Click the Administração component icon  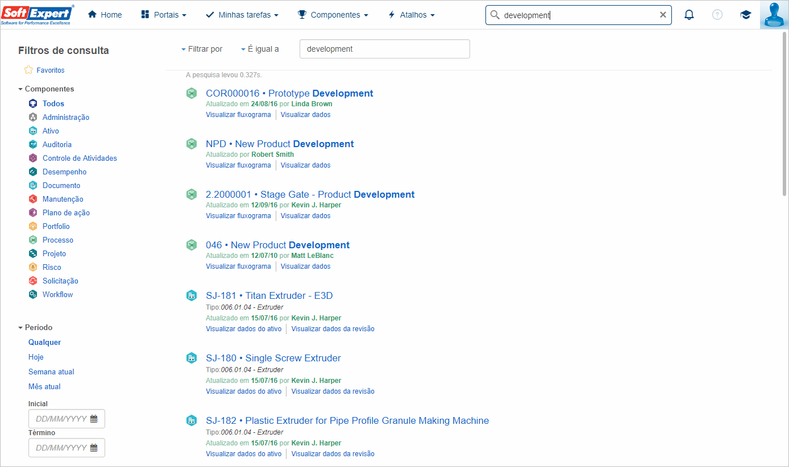click(32, 117)
